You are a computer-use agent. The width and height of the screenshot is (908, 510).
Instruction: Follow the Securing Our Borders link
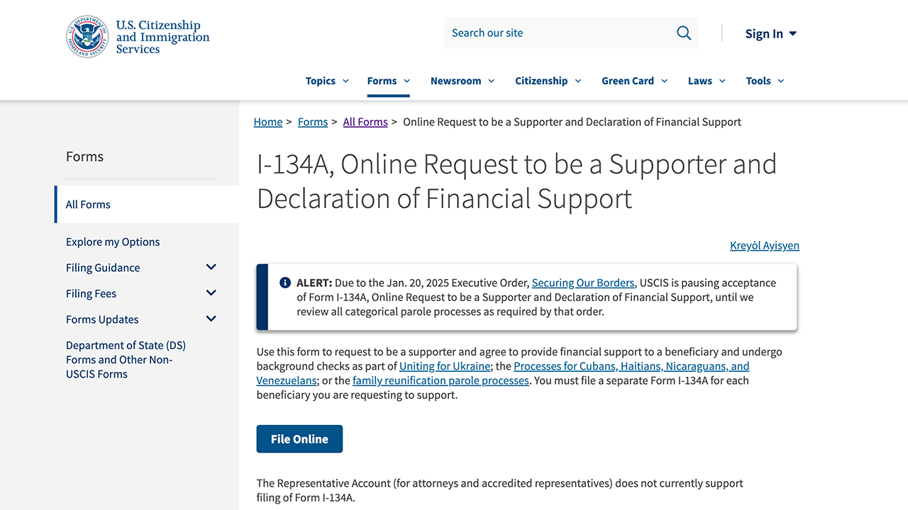582,283
